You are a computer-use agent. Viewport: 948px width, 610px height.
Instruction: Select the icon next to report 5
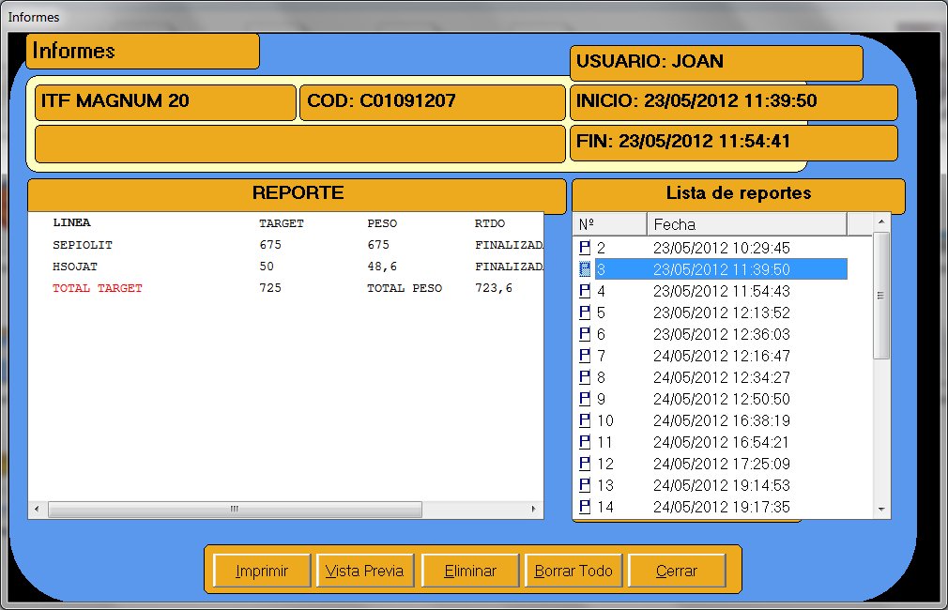point(585,313)
